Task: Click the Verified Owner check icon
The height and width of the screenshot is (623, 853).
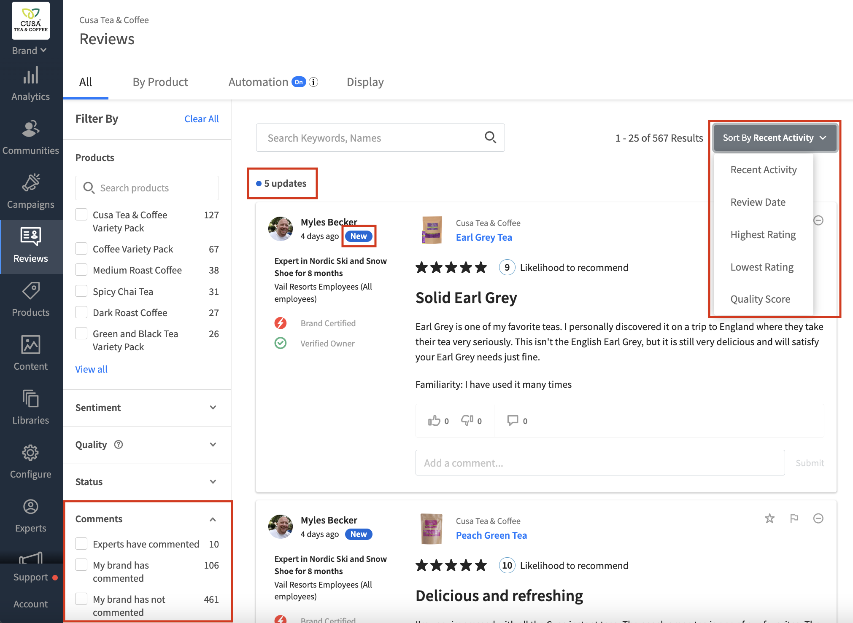Action: [281, 343]
